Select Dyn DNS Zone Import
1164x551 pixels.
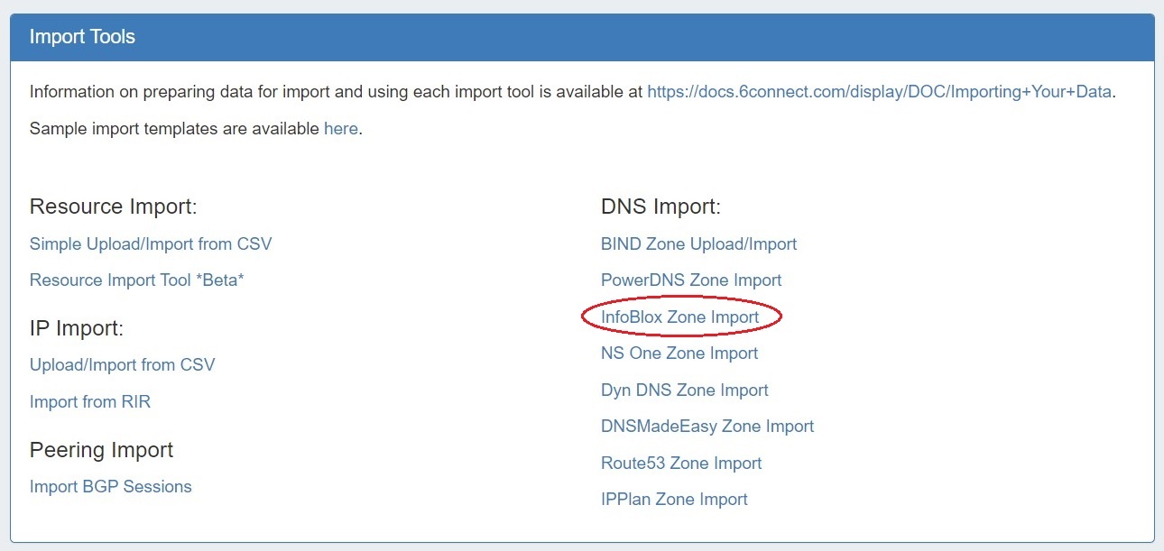point(685,390)
